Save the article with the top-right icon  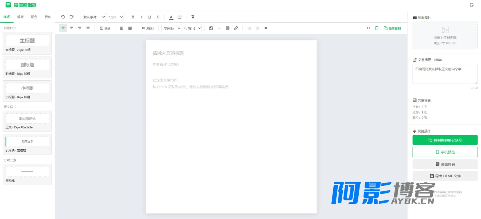[x=471, y=5]
